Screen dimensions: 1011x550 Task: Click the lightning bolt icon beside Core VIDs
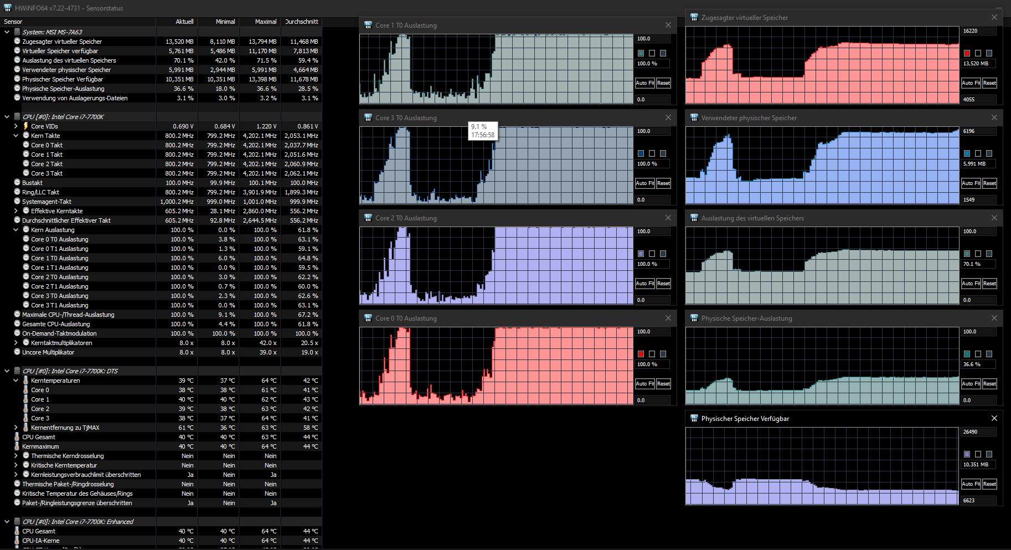(25, 126)
